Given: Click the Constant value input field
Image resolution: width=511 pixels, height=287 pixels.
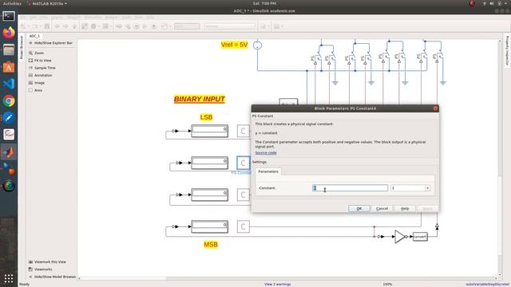Looking at the screenshot, I should (x=350, y=188).
